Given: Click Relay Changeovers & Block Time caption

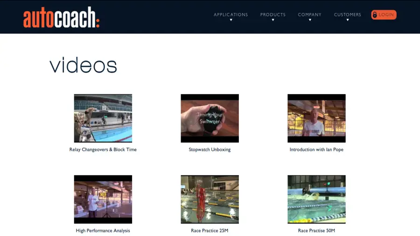Looking at the screenshot, I should tap(103, 150).
